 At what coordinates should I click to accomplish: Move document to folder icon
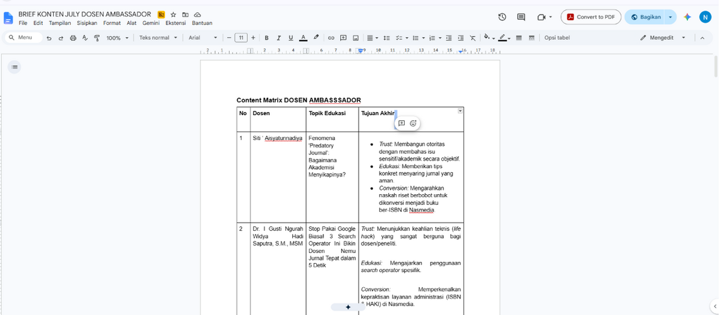click(185, 15)
